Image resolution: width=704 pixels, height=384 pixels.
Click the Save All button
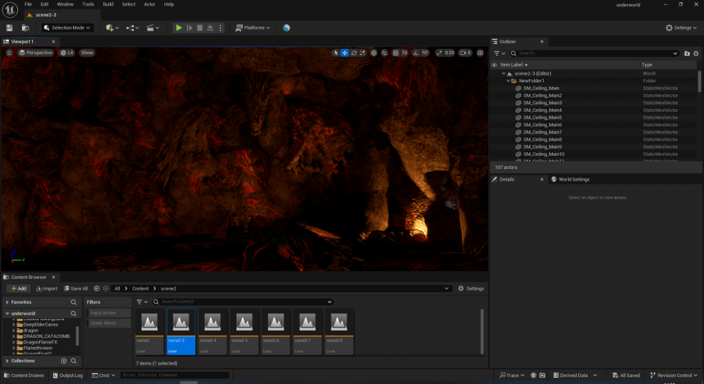click(x=76, y=289)
